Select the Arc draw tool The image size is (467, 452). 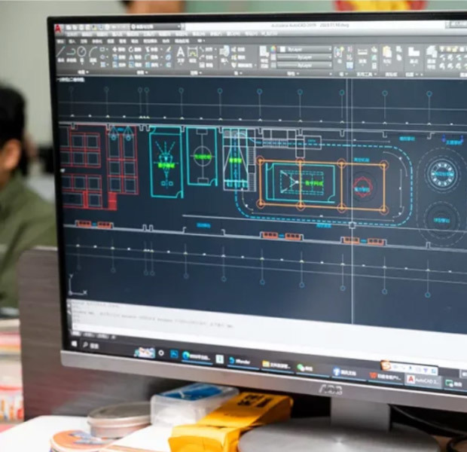point(93,53)
